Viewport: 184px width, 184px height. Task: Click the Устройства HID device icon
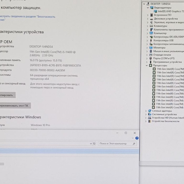tap(150, 118)
